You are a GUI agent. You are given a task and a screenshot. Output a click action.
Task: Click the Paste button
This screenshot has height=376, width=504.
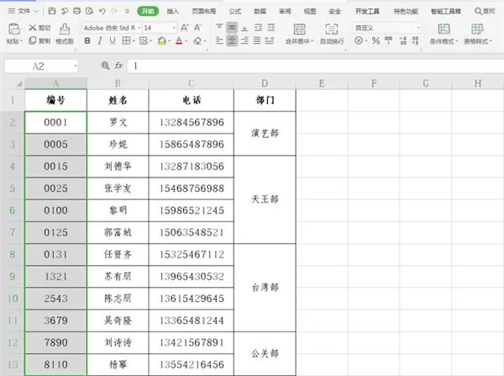14,34
